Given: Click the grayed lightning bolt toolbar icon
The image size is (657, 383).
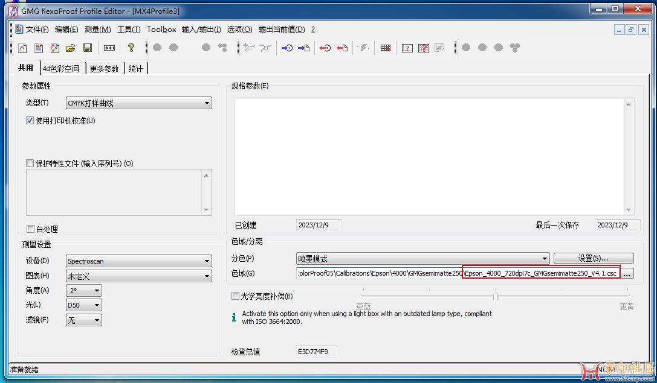Looking at the screenshot, I should pyautogui.click(x=364, y=48).
